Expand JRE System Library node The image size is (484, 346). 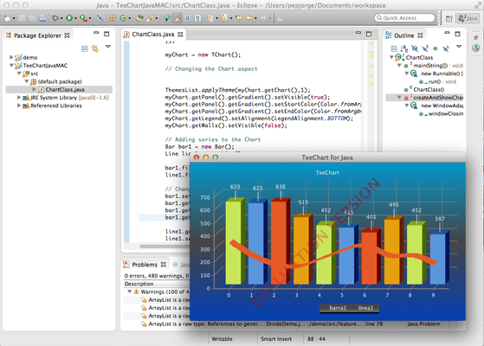(x=19, y=97)
